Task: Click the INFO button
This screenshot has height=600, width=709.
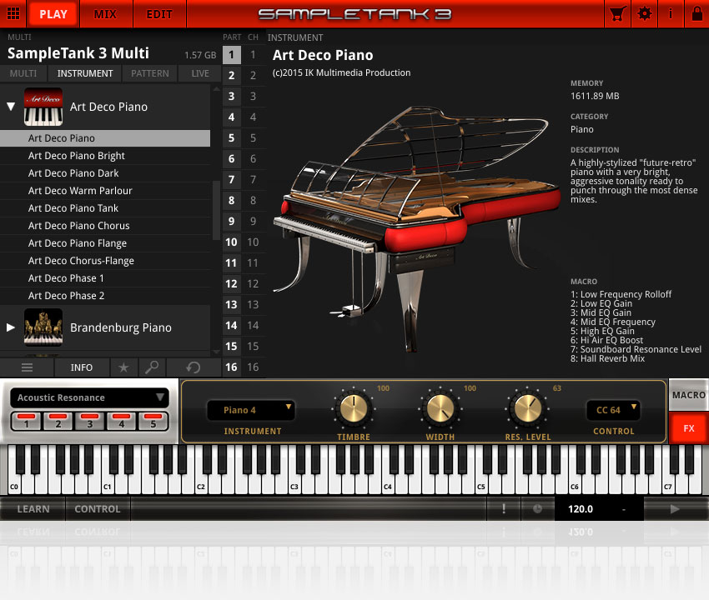Action: pos(82,367)
